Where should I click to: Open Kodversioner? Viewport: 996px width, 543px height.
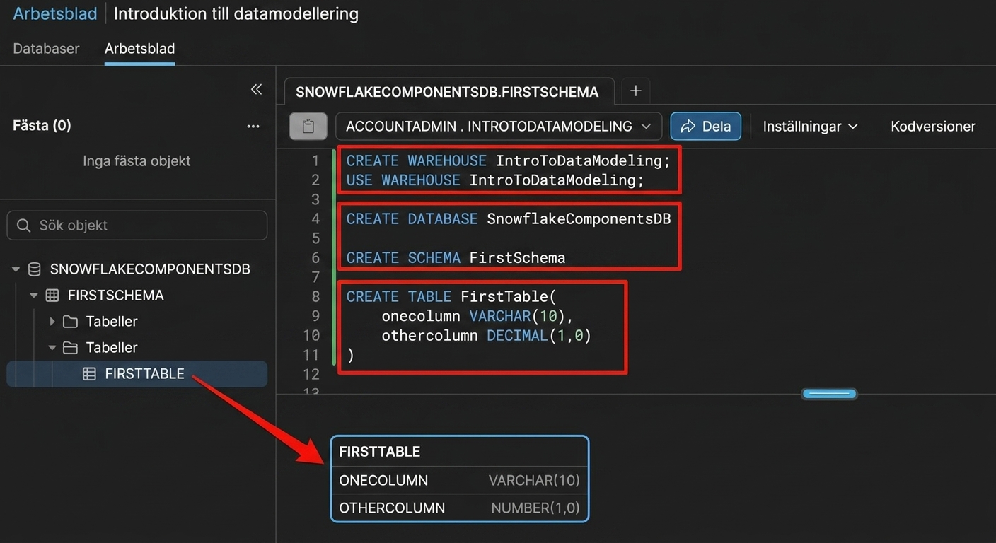(933, 127)
